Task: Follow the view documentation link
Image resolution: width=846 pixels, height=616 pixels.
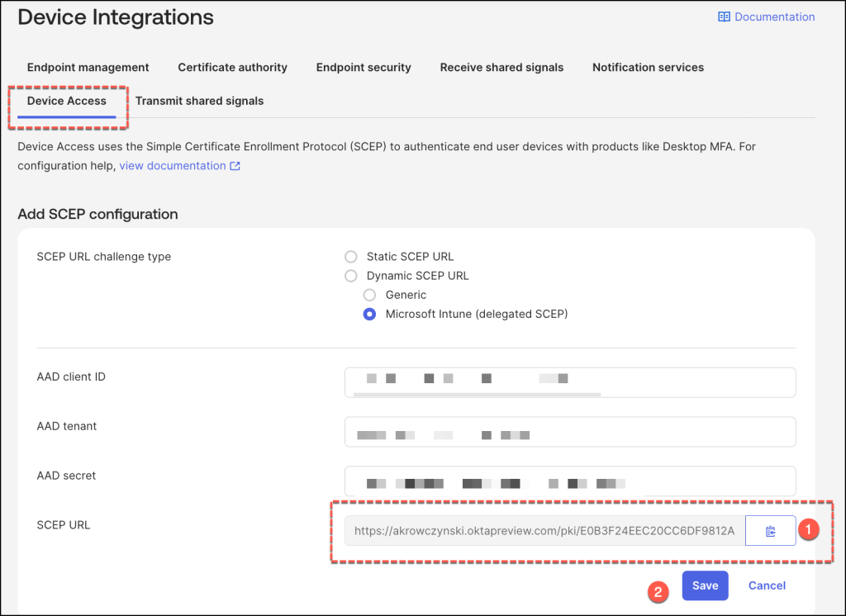Action: pos(173,166)
